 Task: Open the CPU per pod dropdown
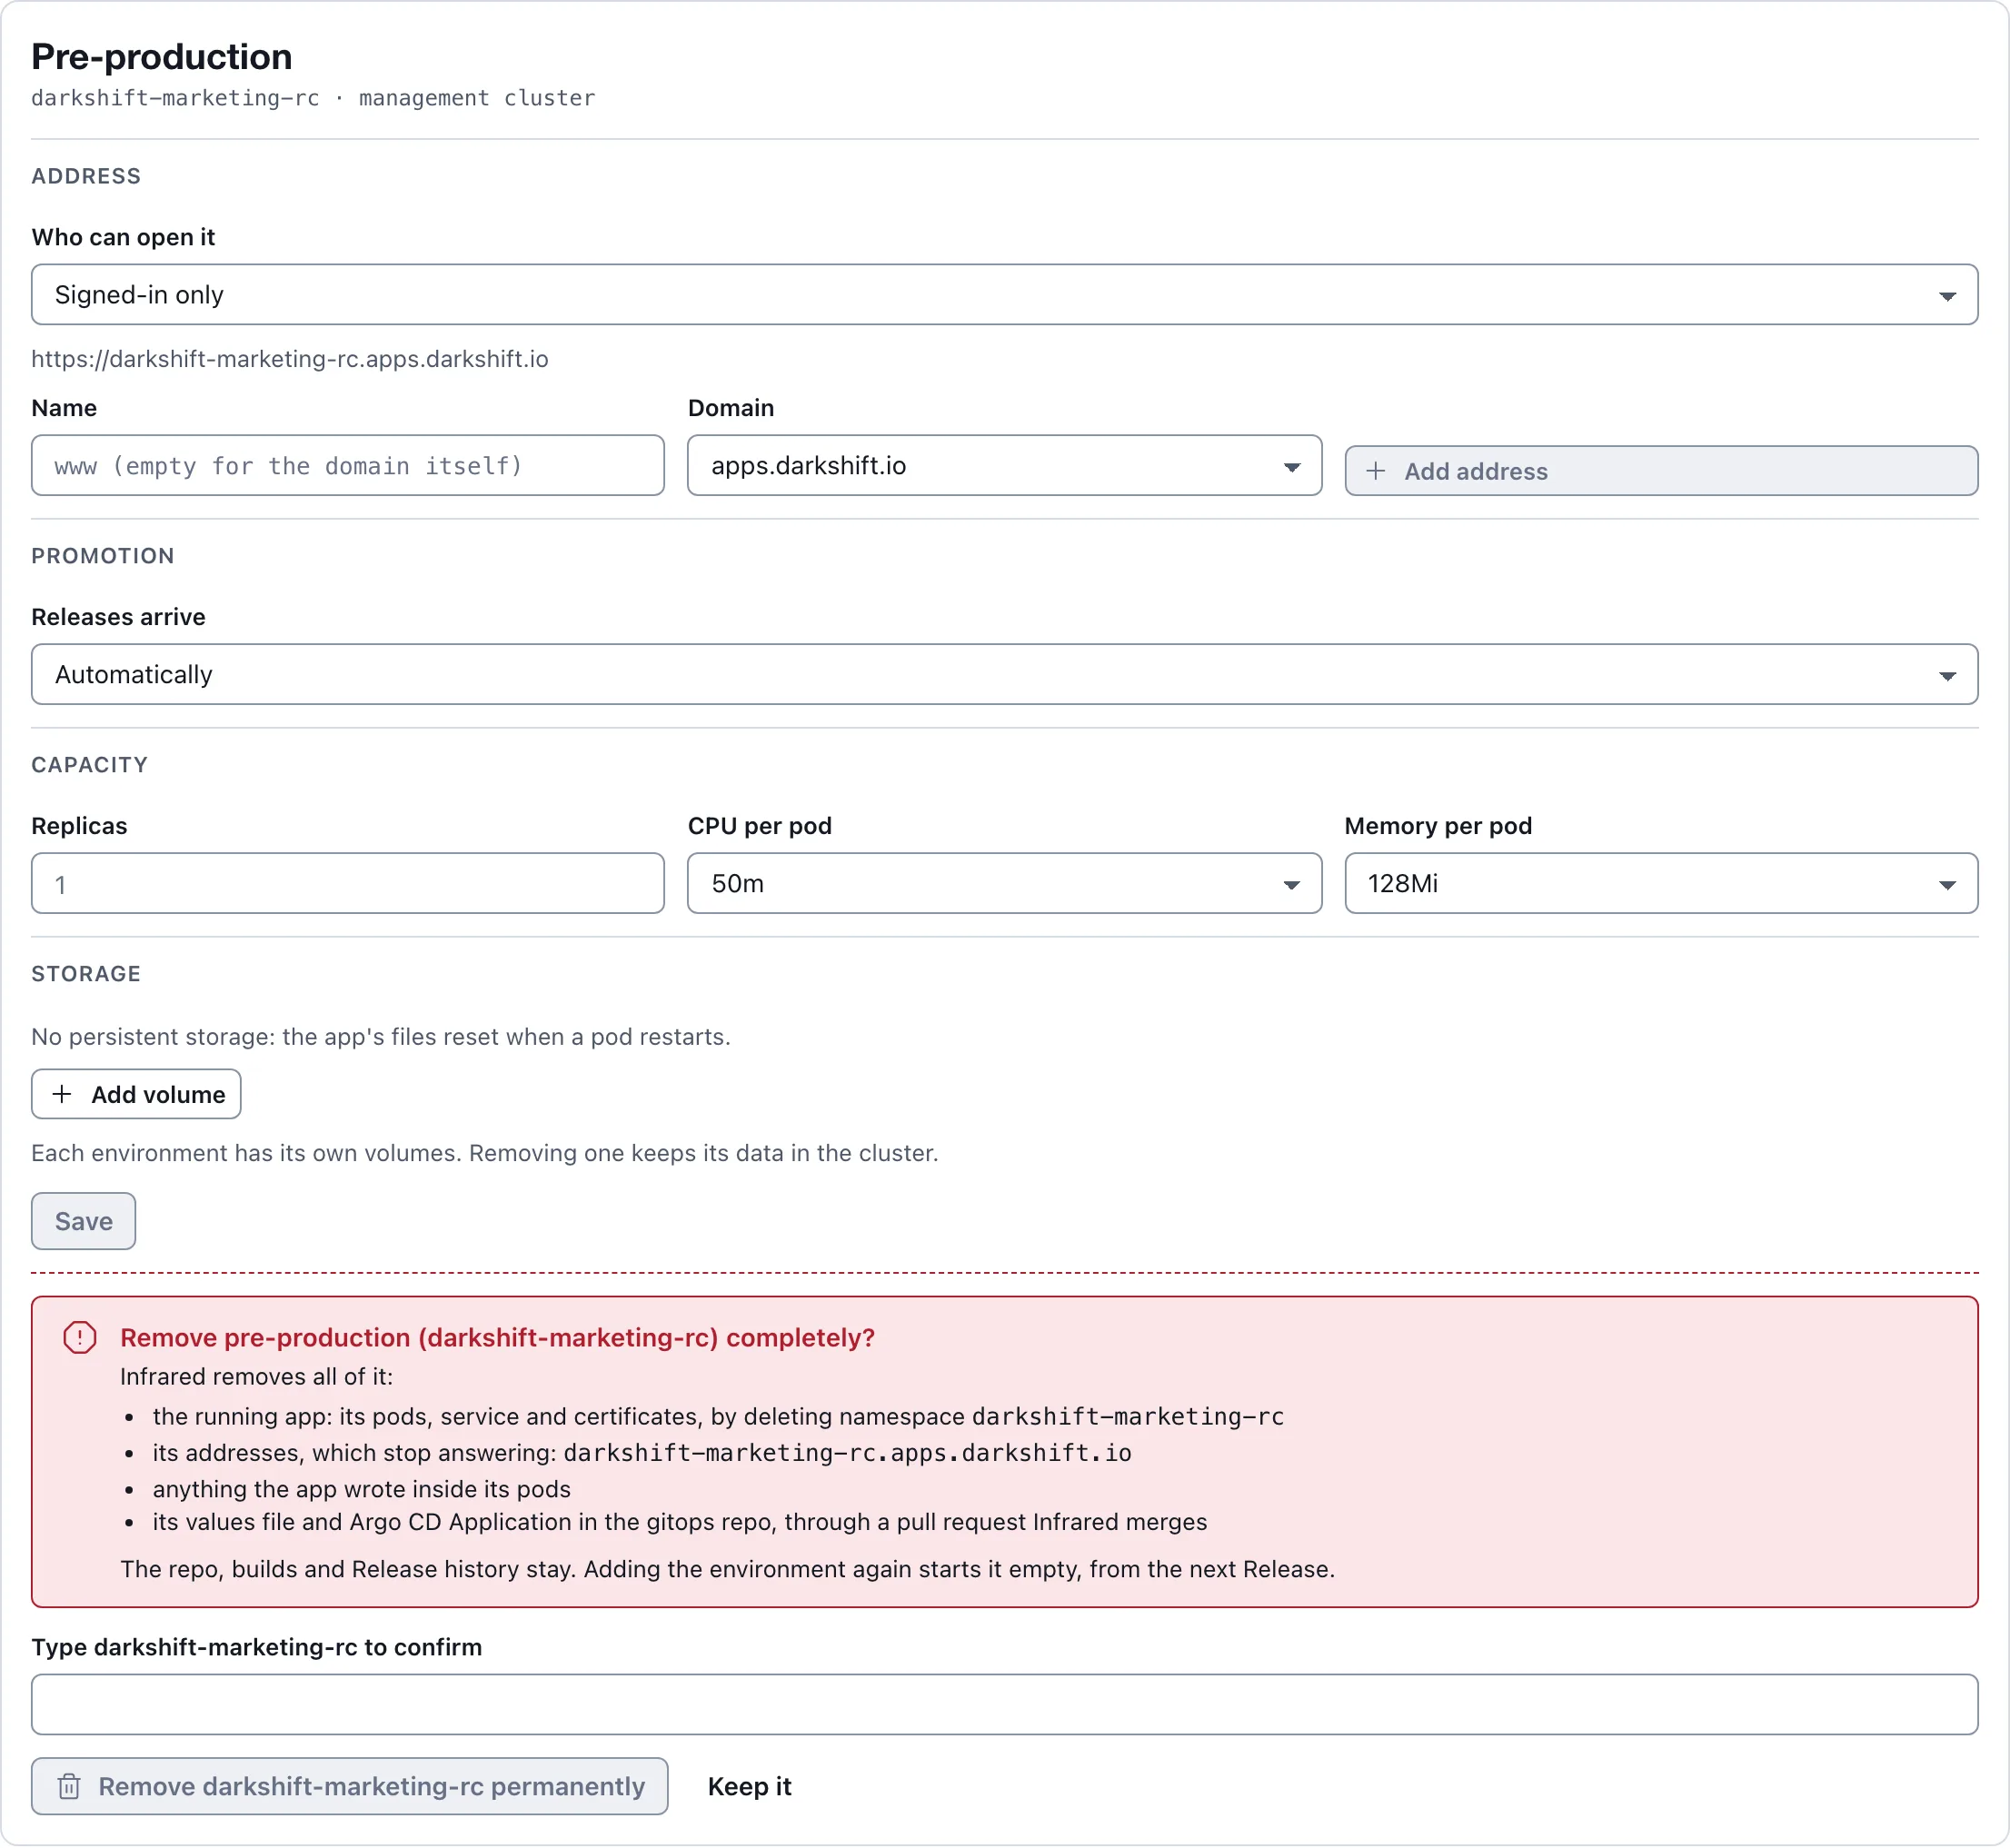pos(1004,883)
